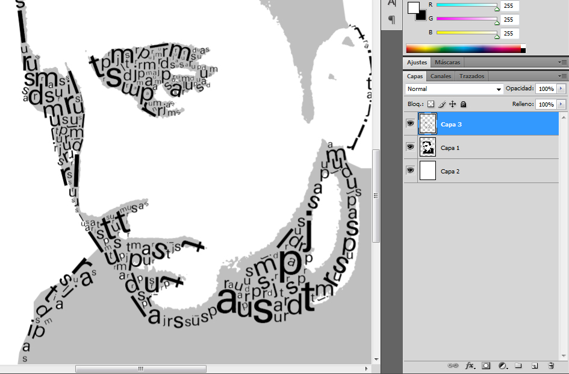Click the G channel slider
This screenshot has width=569, height=374.
coord(467,19)
